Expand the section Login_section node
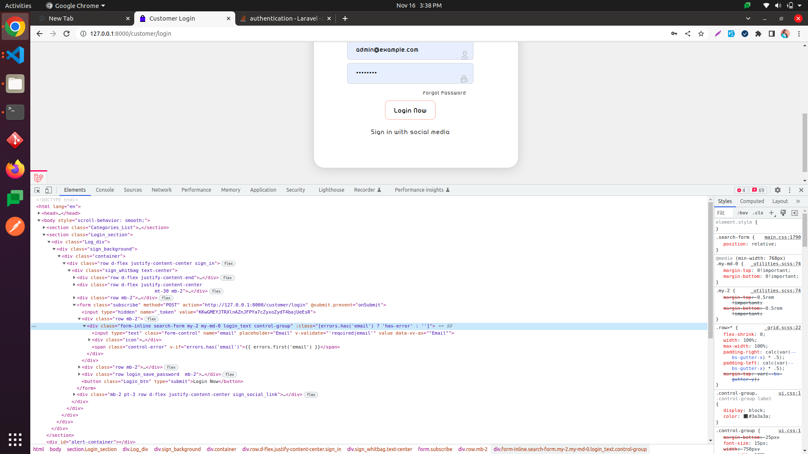Viewport: 808px width, 454px height. (44, 235)
